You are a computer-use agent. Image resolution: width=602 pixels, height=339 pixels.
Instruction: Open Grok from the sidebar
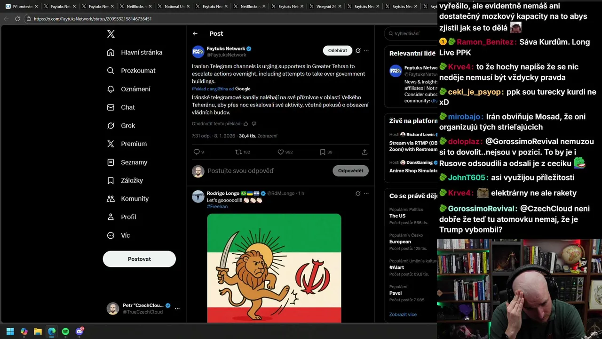coord(121,126)
